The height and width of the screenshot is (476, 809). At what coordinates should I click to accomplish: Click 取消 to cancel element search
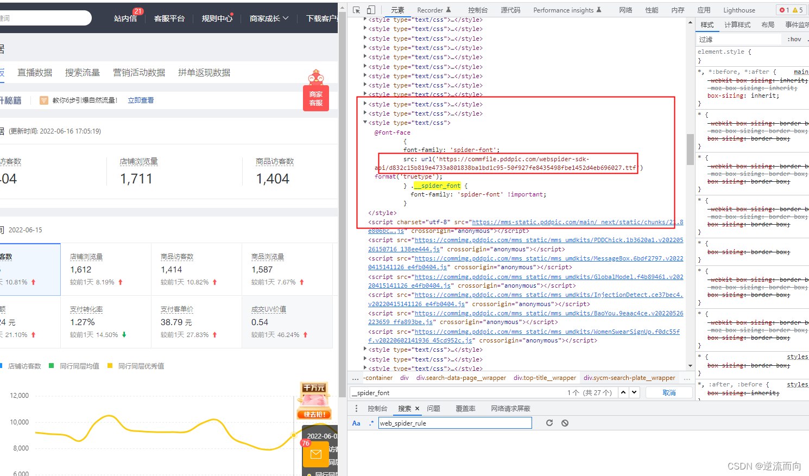tap(669, 392)
